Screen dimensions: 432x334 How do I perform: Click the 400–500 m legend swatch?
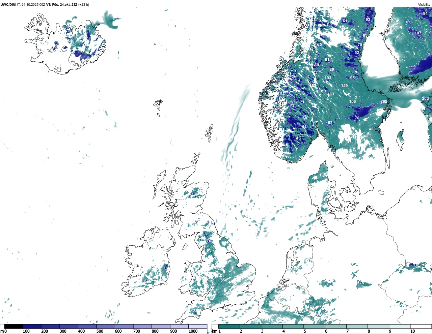click(x=87, y=327)
